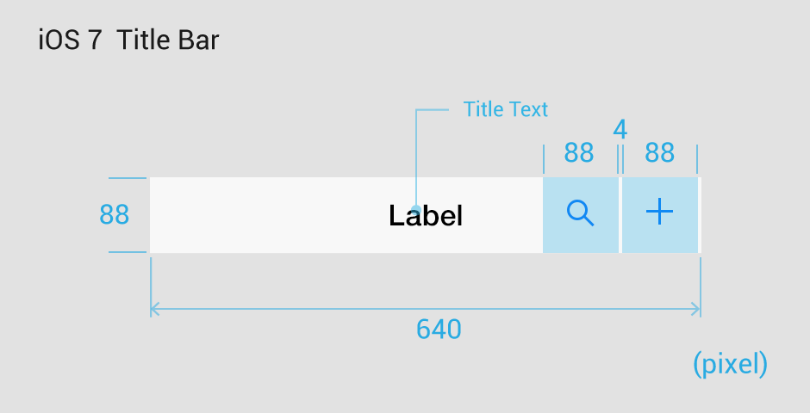Click the blue dot anchor on Label
The width and height of the screenshot is (810, 413).
416,210
